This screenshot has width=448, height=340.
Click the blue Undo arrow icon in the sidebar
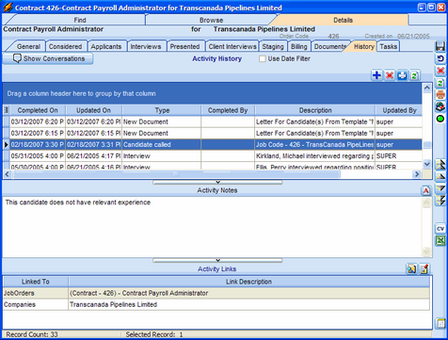pyautogui.click(x=440, y=58)
